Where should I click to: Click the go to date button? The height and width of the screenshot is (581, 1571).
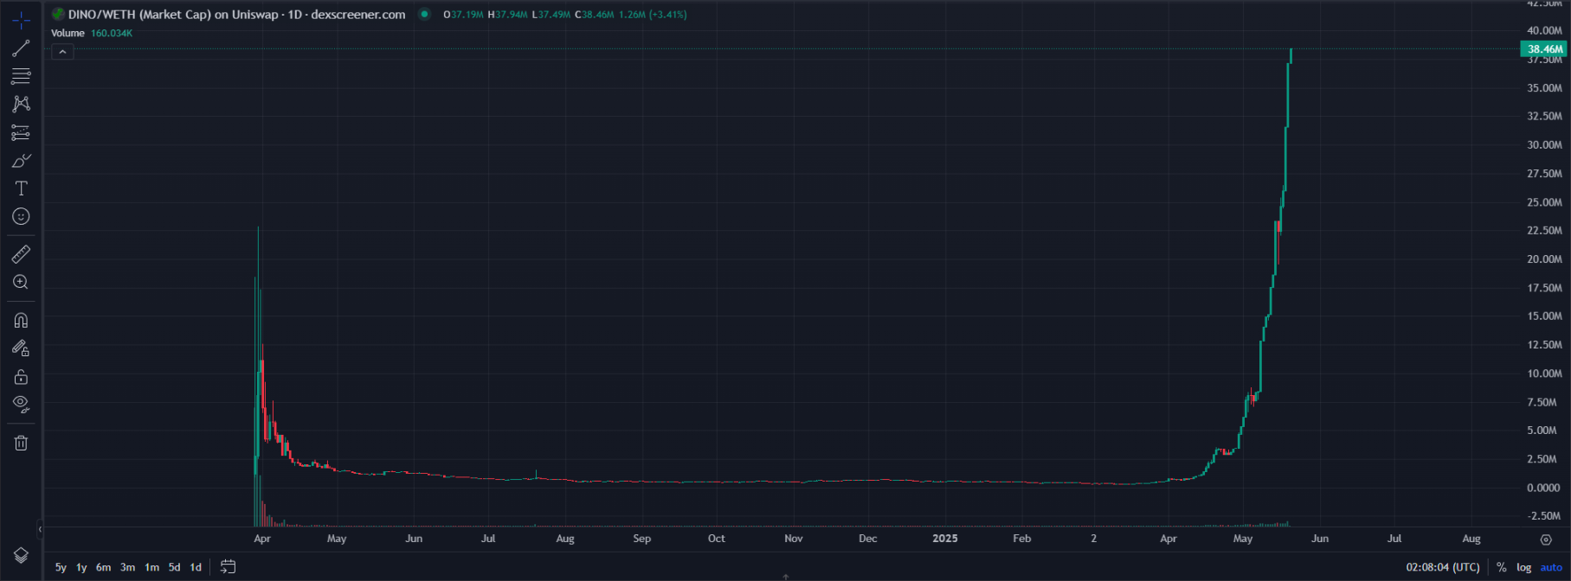point(228,567)
